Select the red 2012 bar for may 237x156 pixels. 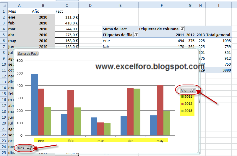pos(160,111)
